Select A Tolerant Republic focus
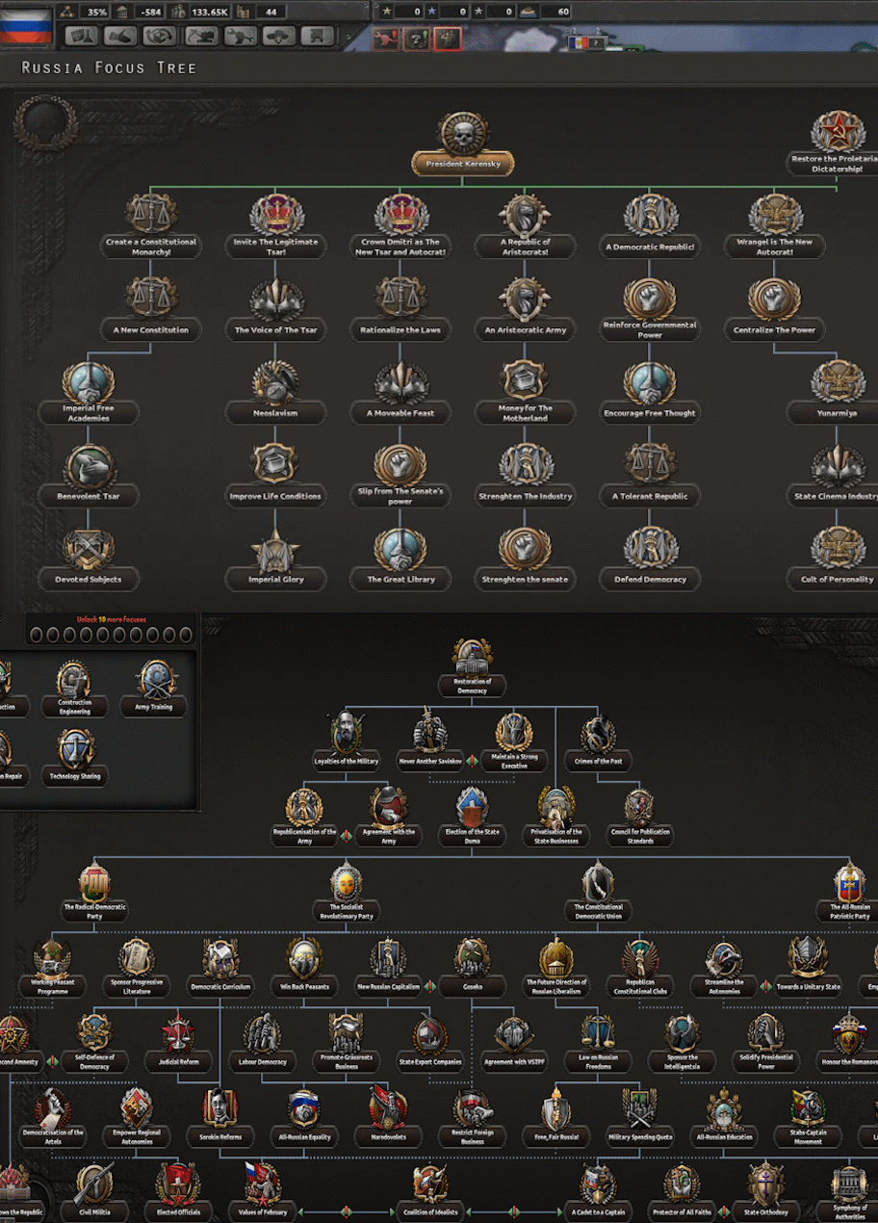This screenshot has height=1223, width=878. [650, 475]
